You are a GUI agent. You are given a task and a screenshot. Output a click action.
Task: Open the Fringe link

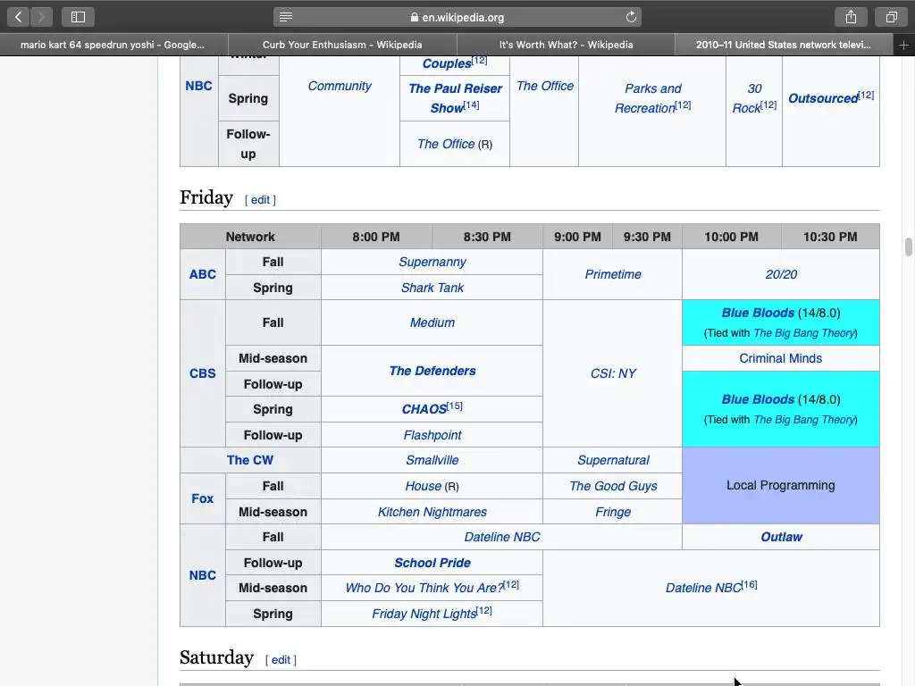pos(613,512)
